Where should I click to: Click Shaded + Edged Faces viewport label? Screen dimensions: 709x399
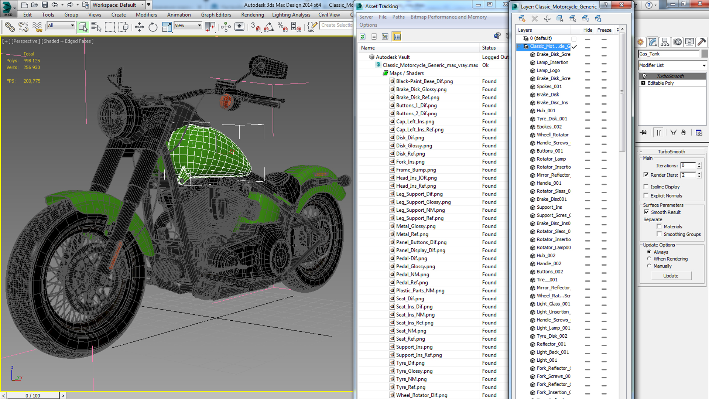point(68,41)
